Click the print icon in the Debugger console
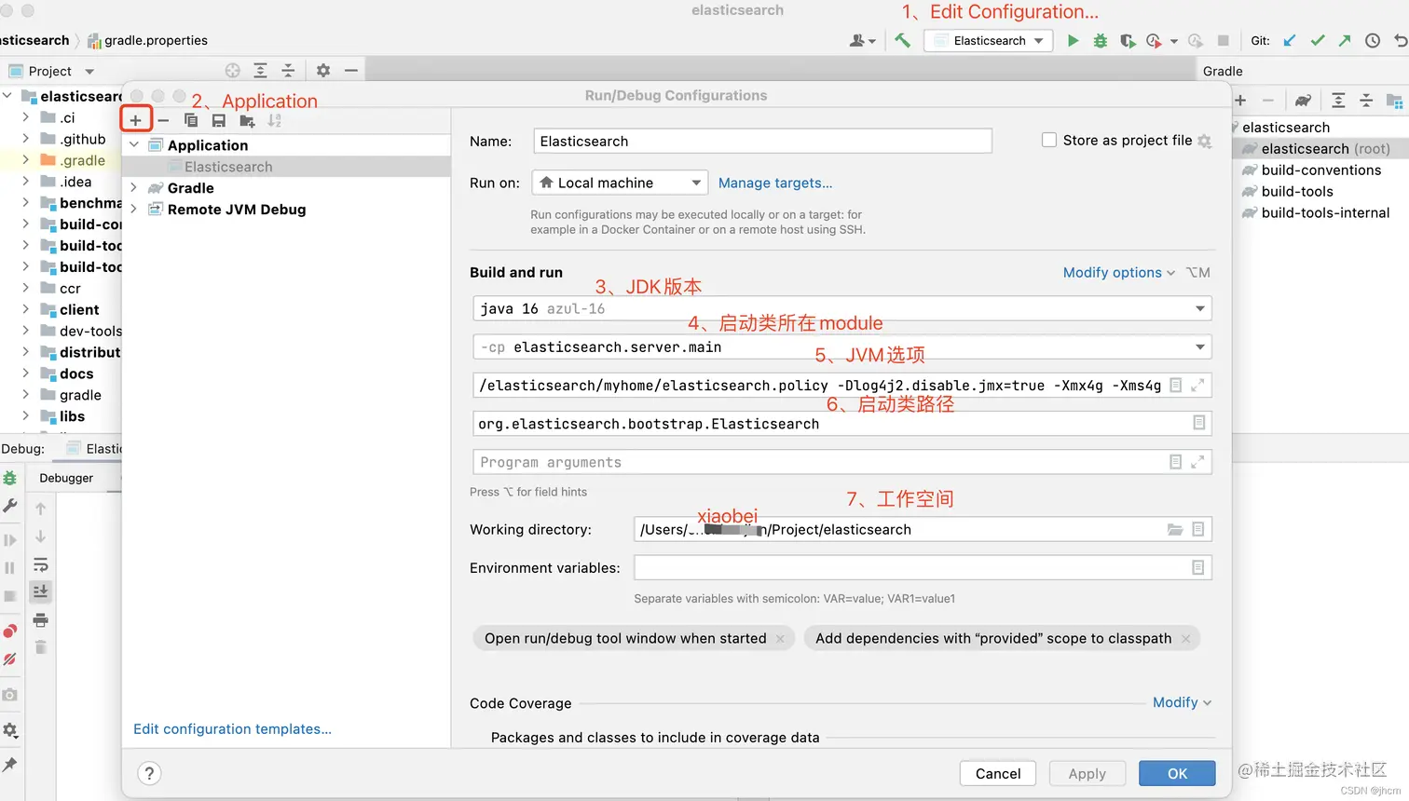This screenshot has height=801, width=1409. (40, 619)
